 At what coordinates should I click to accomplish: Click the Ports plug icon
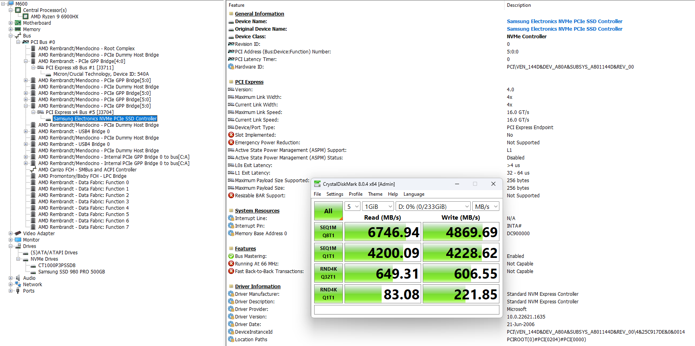click(18, 291)
